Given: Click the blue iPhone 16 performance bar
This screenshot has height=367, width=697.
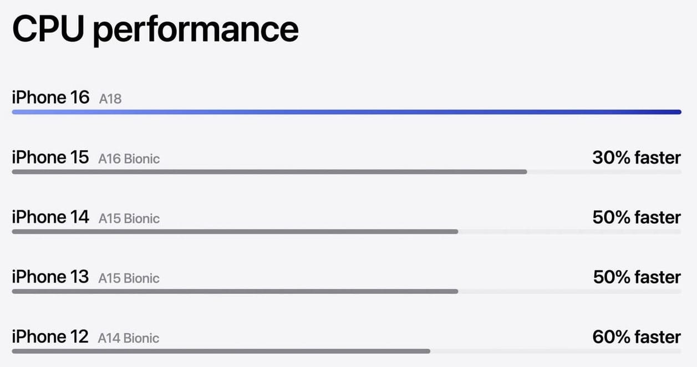Looking at the screenshot, I should [347, 112].
